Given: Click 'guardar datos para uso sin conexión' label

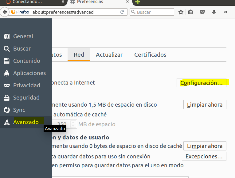Looking at the screenshot, I should 104,156.
